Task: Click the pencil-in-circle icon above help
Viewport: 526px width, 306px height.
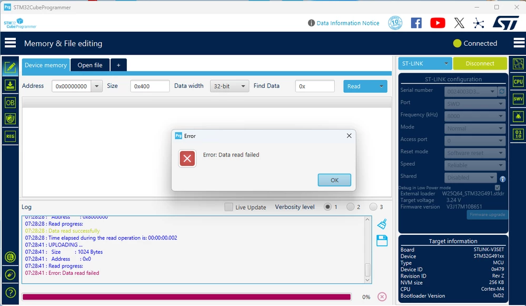Action: click(x=11, y=275)
